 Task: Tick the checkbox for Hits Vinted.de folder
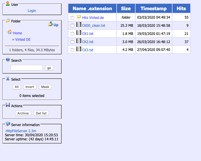coord(72,18)
